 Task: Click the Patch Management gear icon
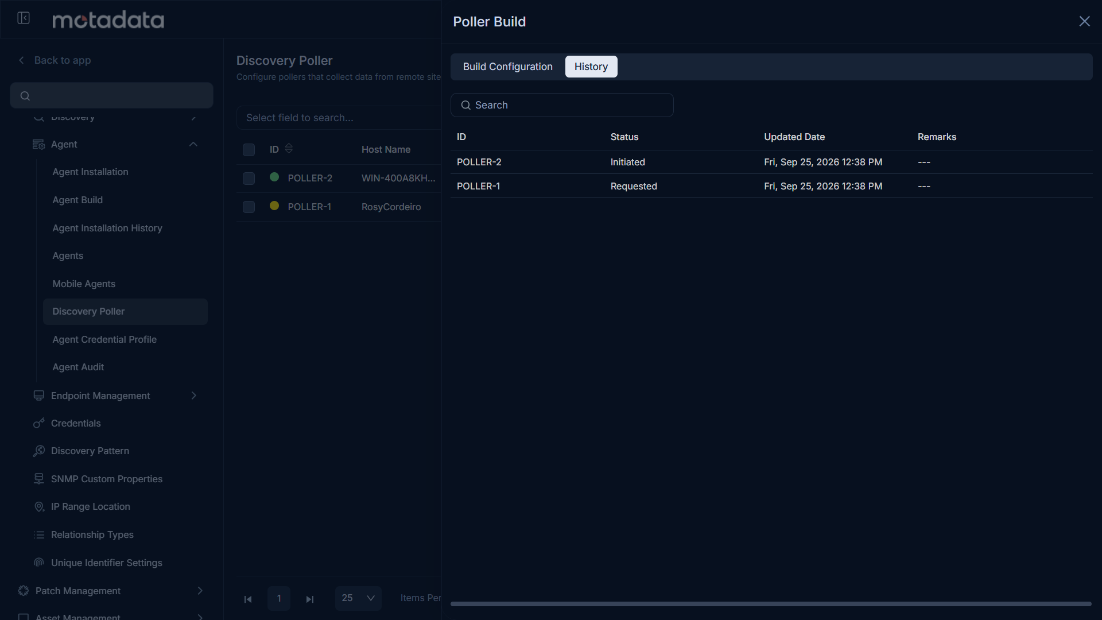[24, 591]
